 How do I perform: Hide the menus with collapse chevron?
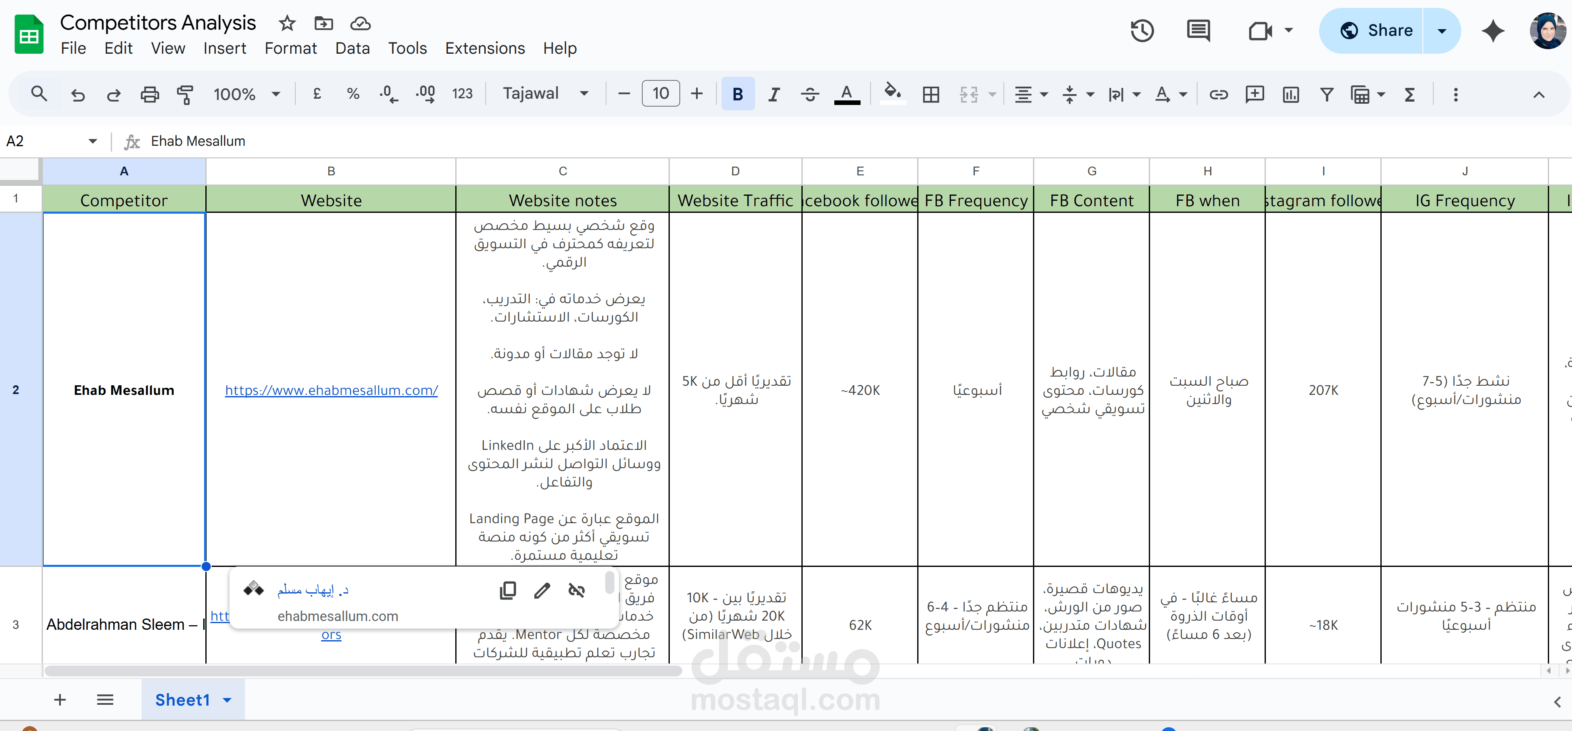(1538, 95)
